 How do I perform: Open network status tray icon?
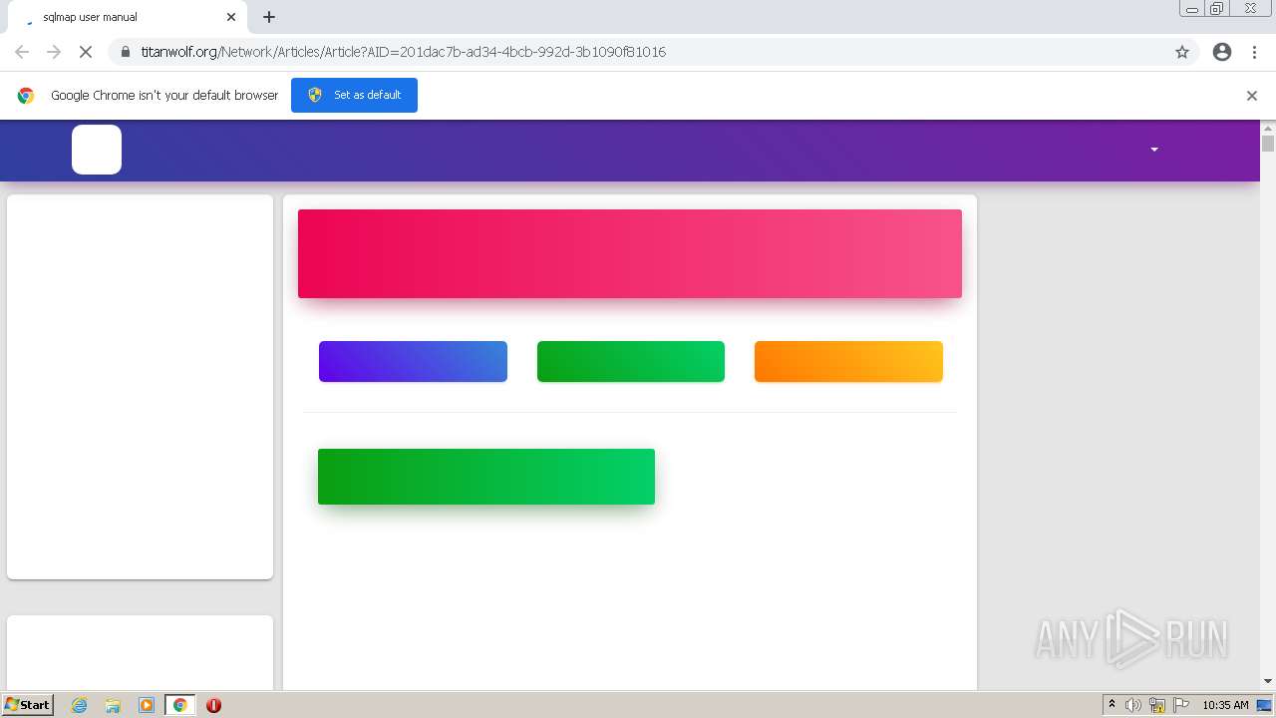tap(1157, 705)
